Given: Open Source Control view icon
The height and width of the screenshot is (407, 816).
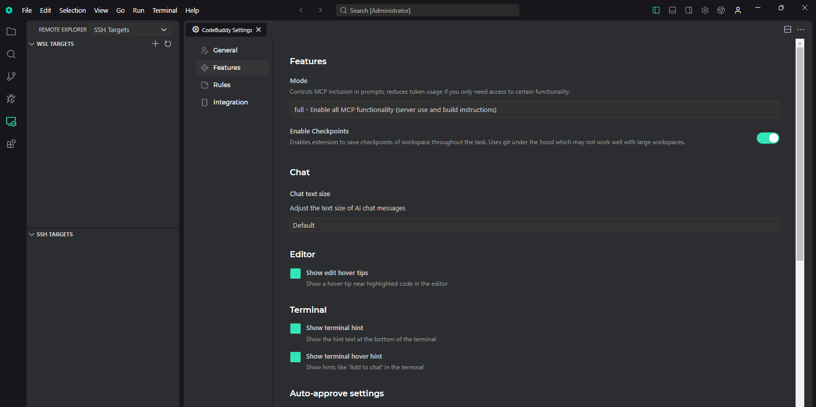Looking at the screenshot, I should [11, 76].
